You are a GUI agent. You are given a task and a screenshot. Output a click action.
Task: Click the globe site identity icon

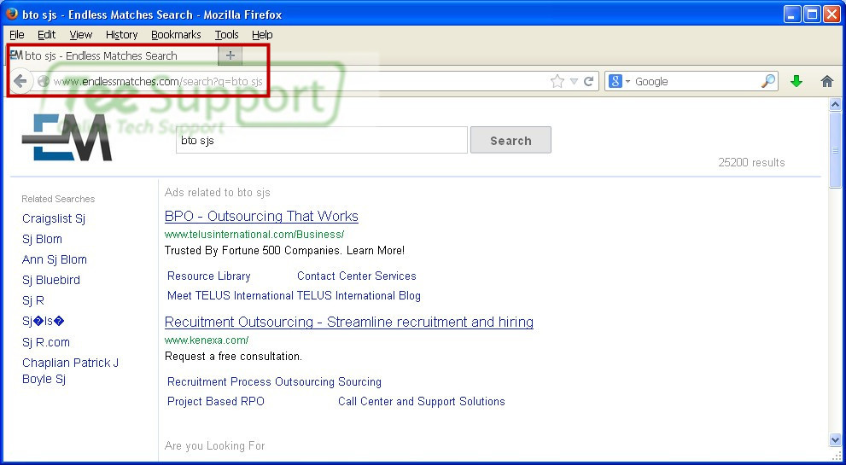point(44,81)
